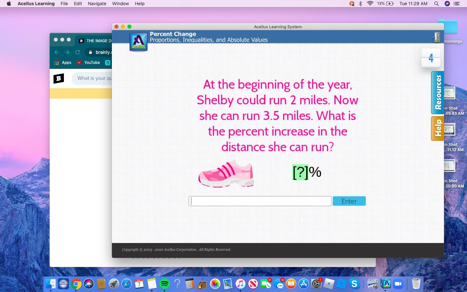
Task: Open Google Chrome from the dock
Action: (x=76, y=284)
